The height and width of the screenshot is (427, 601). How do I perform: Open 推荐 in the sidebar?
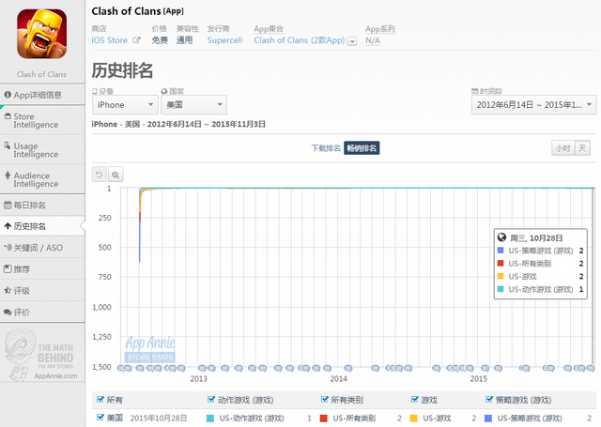click(42, 269)
